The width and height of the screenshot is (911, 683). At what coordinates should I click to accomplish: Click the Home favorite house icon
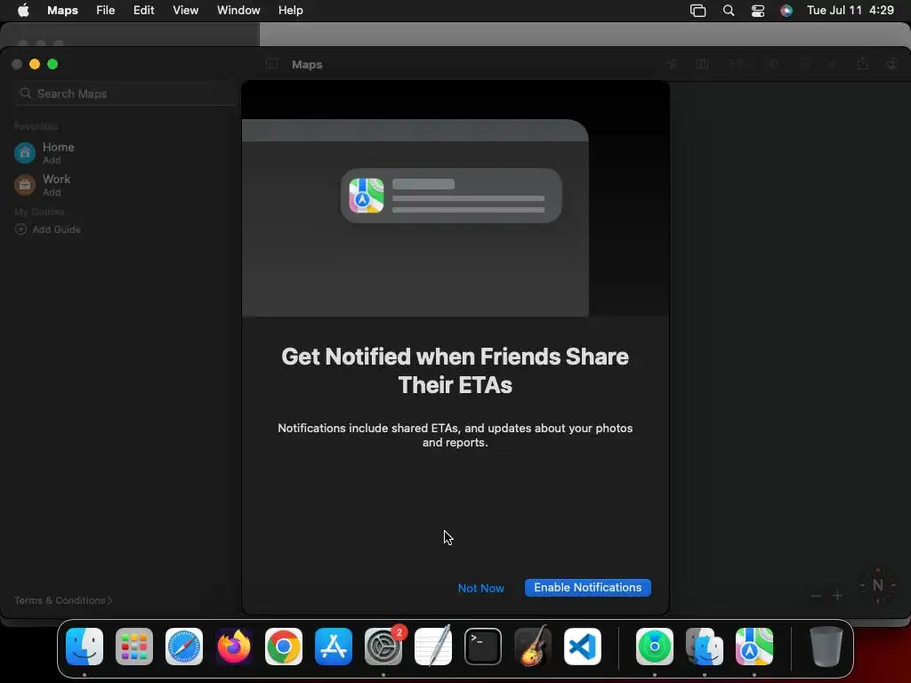(24, 153)
